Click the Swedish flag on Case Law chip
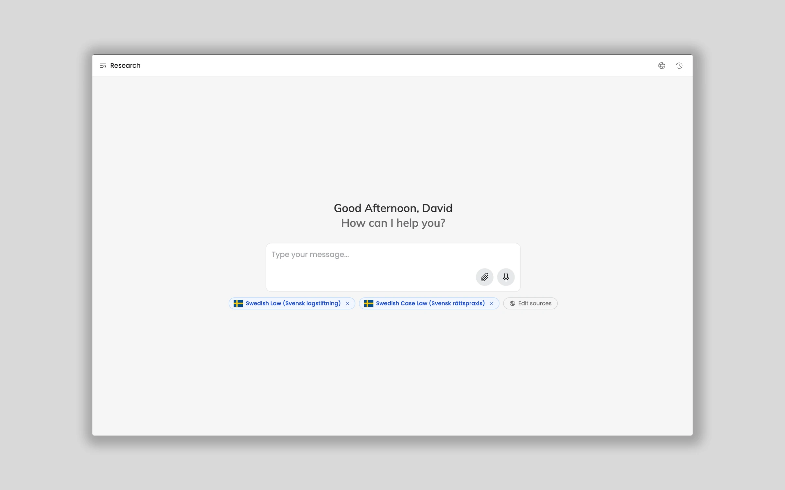 (x=368, y=303)
